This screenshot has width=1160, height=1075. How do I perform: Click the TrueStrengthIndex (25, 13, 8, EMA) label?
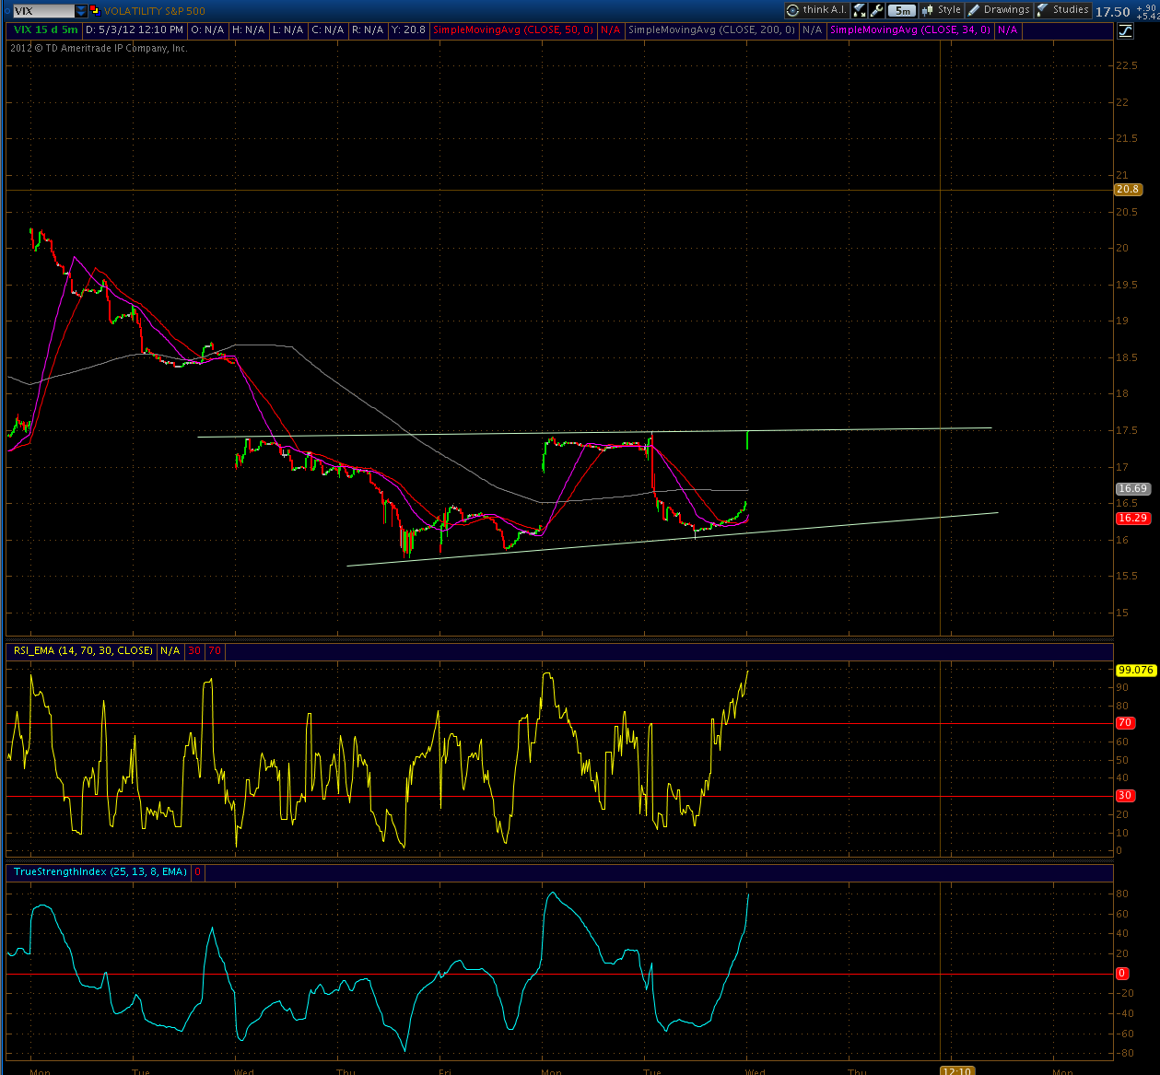pos(100,871)
